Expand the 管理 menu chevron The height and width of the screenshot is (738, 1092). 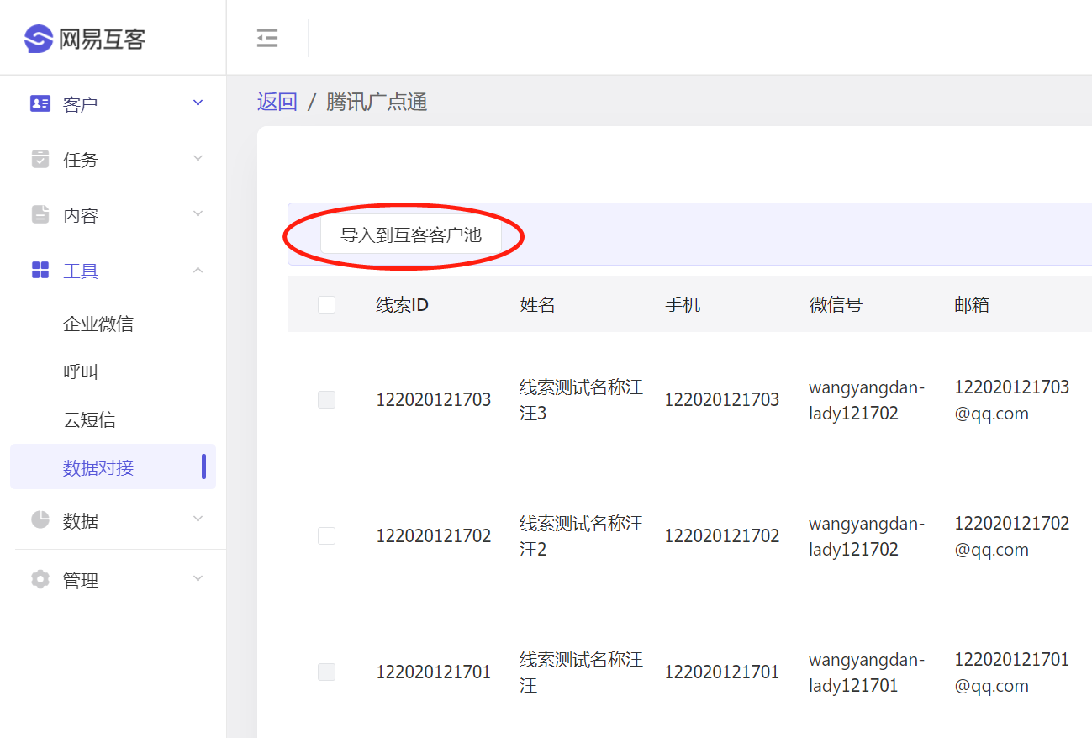tap(198, 578)
